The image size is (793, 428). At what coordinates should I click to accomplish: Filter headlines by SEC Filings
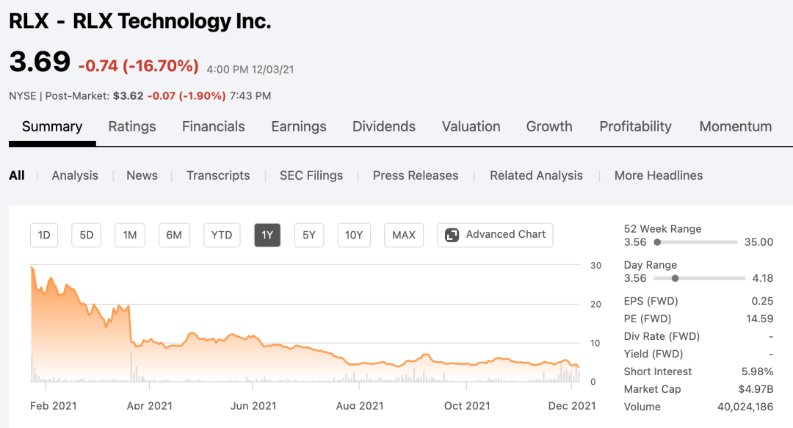311,175
